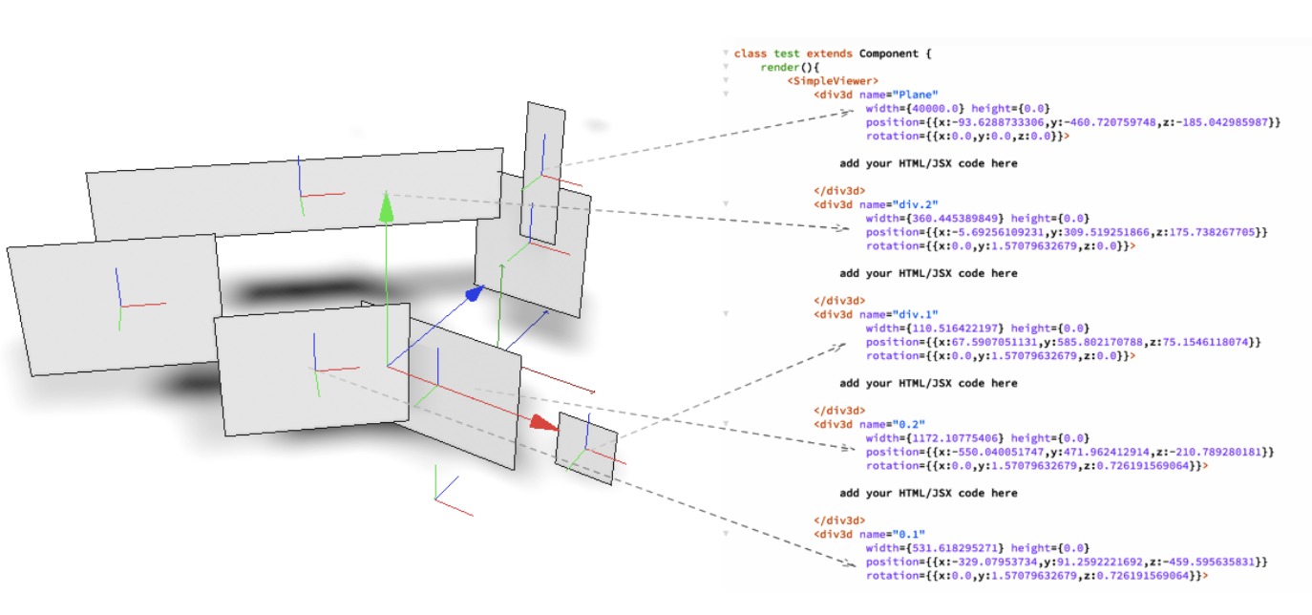Fold the div3d "0.1" block
The width and height of the screenshot is (1312, 615).
click(x=726, y=533)
